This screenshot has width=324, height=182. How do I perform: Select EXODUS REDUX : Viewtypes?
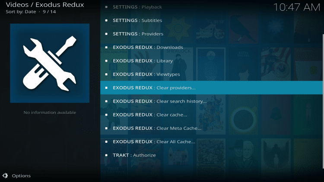tap(211, 74)
